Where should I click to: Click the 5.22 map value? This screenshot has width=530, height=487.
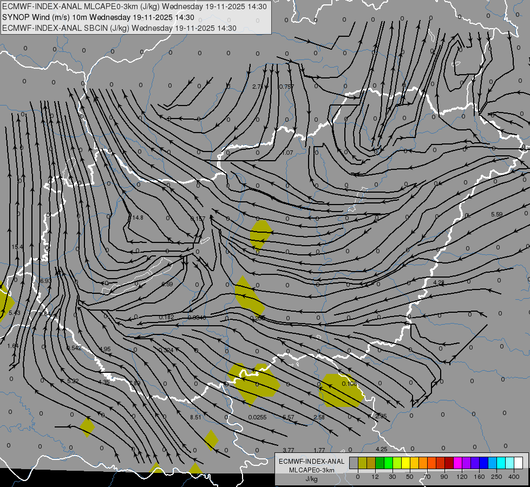pos(73,381)
